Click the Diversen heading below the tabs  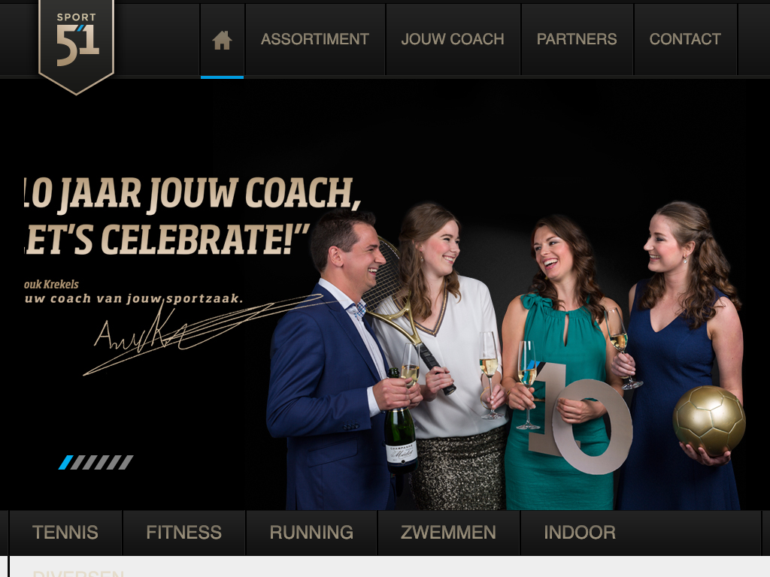[x=78, y=573]
